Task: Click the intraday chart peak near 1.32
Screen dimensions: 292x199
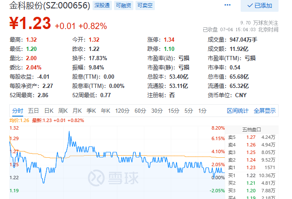Action: [x=69, y=131]
